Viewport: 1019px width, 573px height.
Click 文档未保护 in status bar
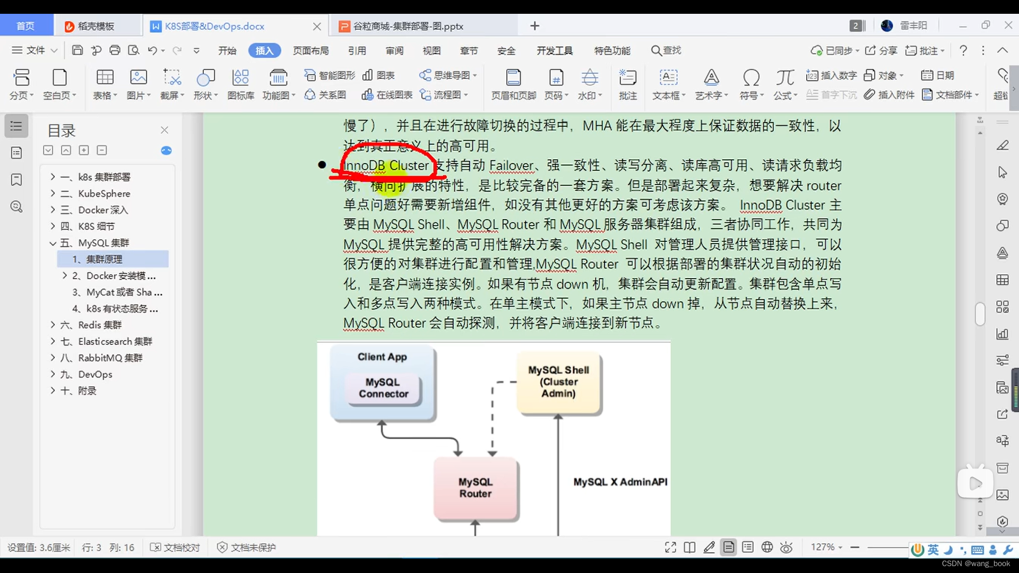247,548
